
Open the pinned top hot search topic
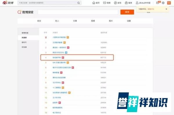[59, 37]
